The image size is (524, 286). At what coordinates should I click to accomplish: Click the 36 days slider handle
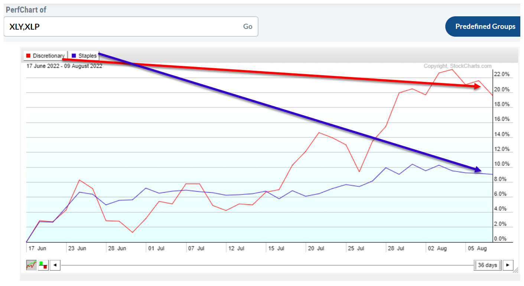click(488, 265)
